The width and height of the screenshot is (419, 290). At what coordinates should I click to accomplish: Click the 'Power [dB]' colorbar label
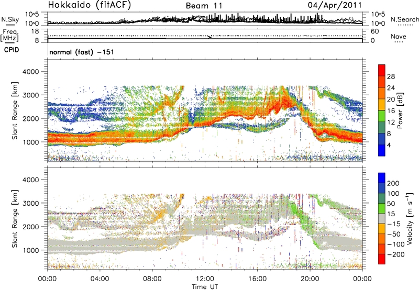pyautogui.click(x=400, y=111)
